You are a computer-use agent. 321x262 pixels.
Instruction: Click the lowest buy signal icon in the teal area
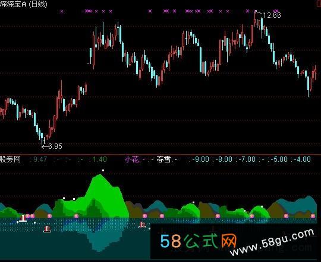tap(48, 229)
